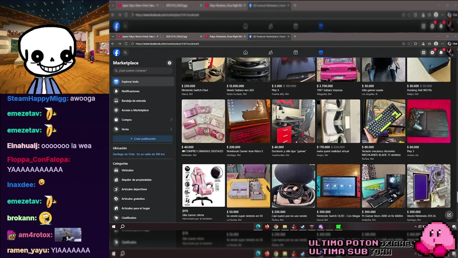458x258 pixels.
Task: Click the browser forward arrow
Action: tap(120, 44)
